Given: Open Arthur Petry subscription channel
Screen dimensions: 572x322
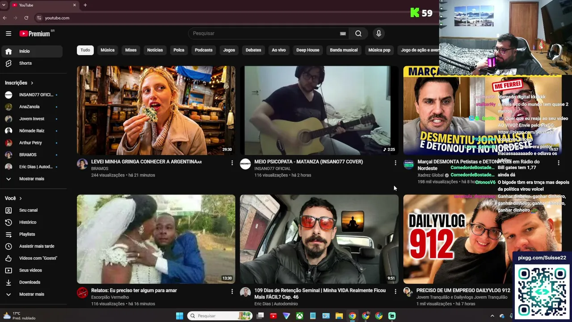Looking at the screenshot, I should 31,143.
